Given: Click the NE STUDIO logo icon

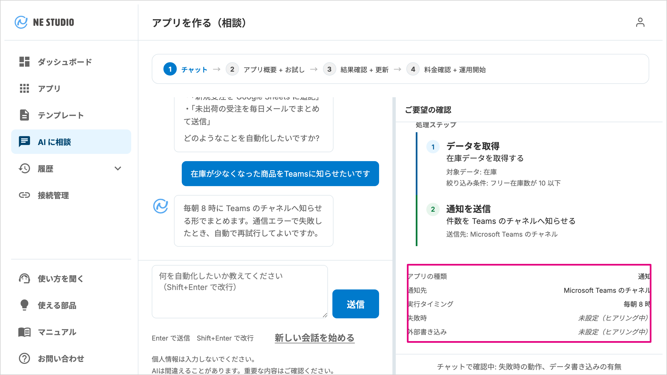Looking at the screenshot, I should pos(21,22).
